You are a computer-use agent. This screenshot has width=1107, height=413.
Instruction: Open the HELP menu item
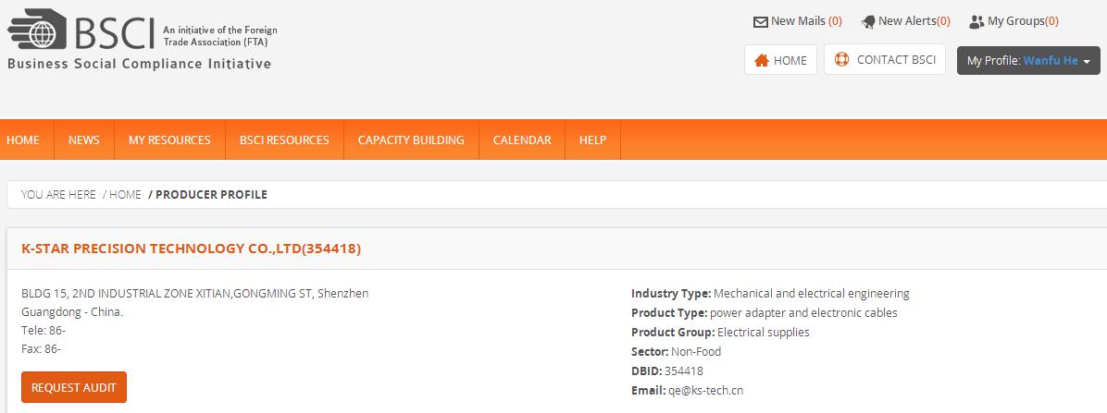pos(592,140)
